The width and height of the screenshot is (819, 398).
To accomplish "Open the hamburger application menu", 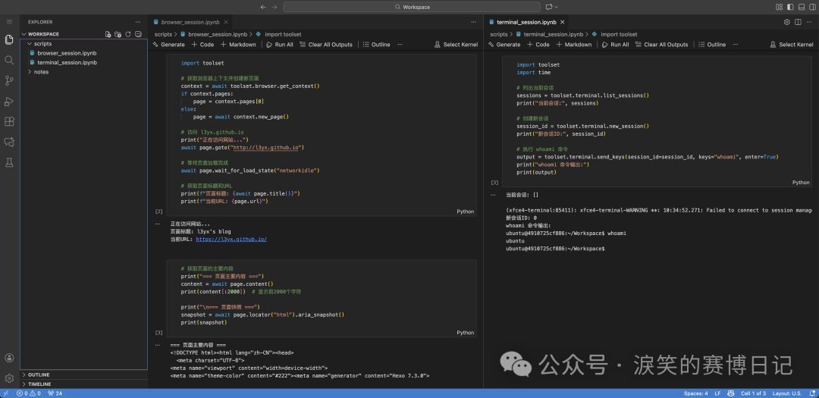I will pyautogui.click(x=9, y=21).
